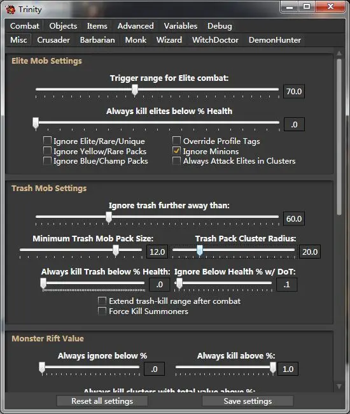Viewport: 350px width, 414px height.
Task: Toggle Extend trash-kill range after combat
Action: [x=102, y=301]
